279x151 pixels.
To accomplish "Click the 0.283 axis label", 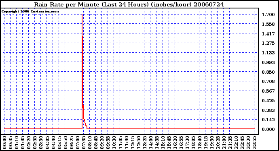I will [268, 110].
